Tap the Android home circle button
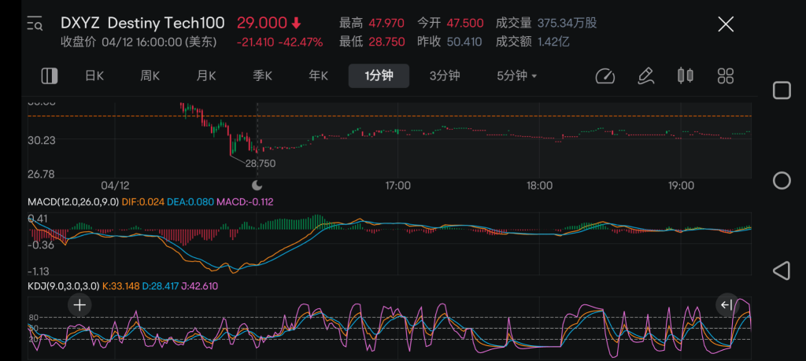 (x=782, y=180)
